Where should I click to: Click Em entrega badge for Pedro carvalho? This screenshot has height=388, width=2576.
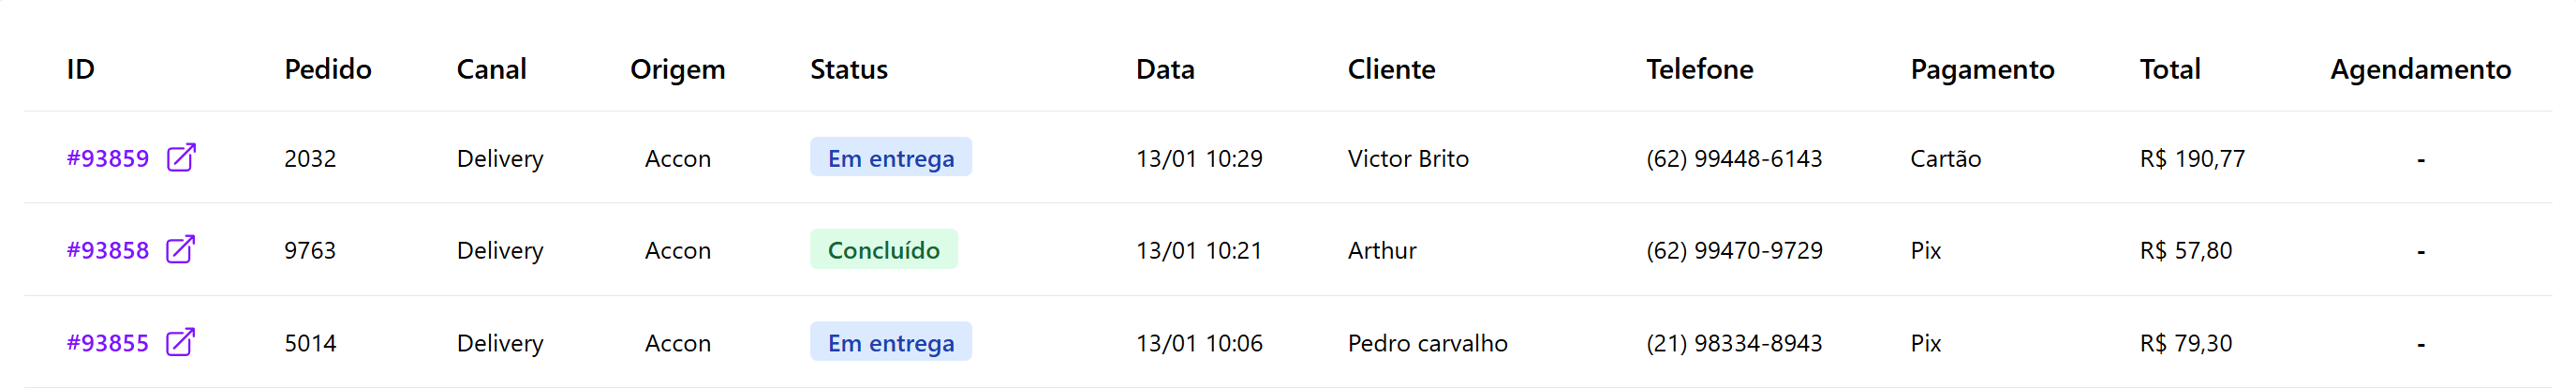click(890, 342)
